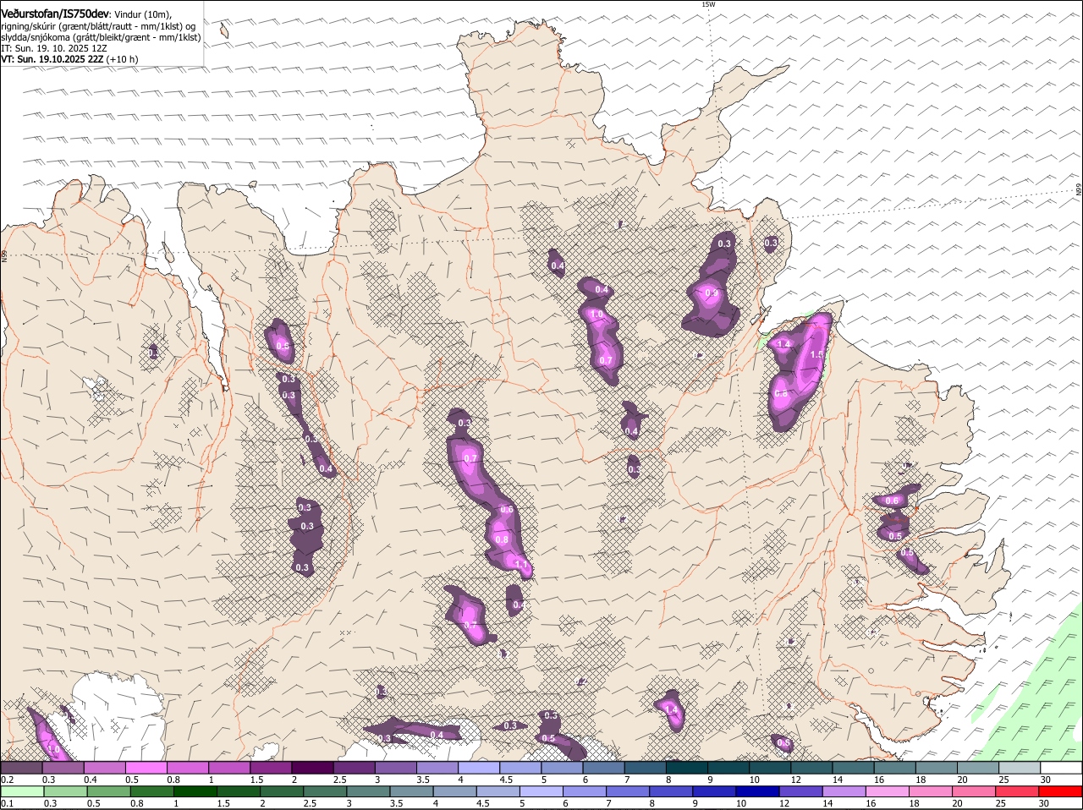Pick the rain legend swatch between 4.5 and 5

(498, 791)
